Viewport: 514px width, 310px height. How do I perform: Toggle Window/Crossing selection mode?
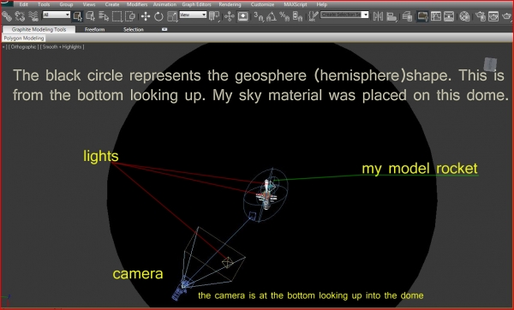(x=130, y=16)
